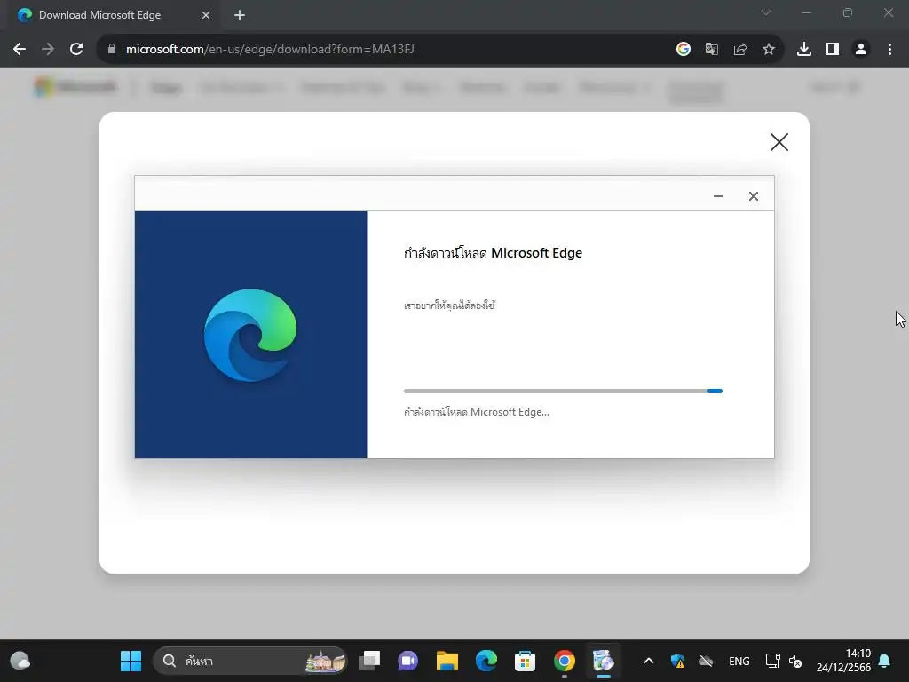
Task: Open a new browser tab
Action: pyautogui.click(x=240, y=15)
